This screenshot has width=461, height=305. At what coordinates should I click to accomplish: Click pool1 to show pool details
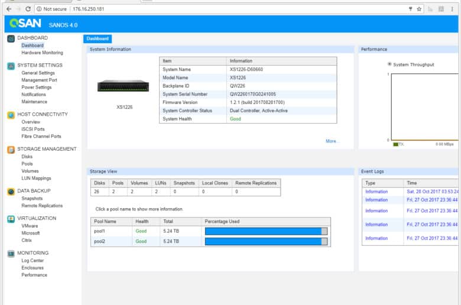coord(99,231)
